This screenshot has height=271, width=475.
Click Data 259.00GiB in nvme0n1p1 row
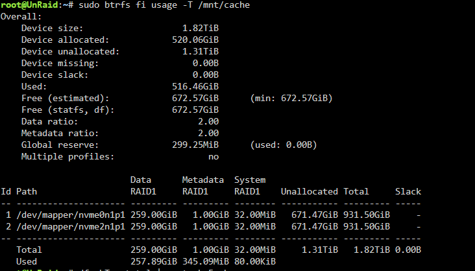pos(154,215)
